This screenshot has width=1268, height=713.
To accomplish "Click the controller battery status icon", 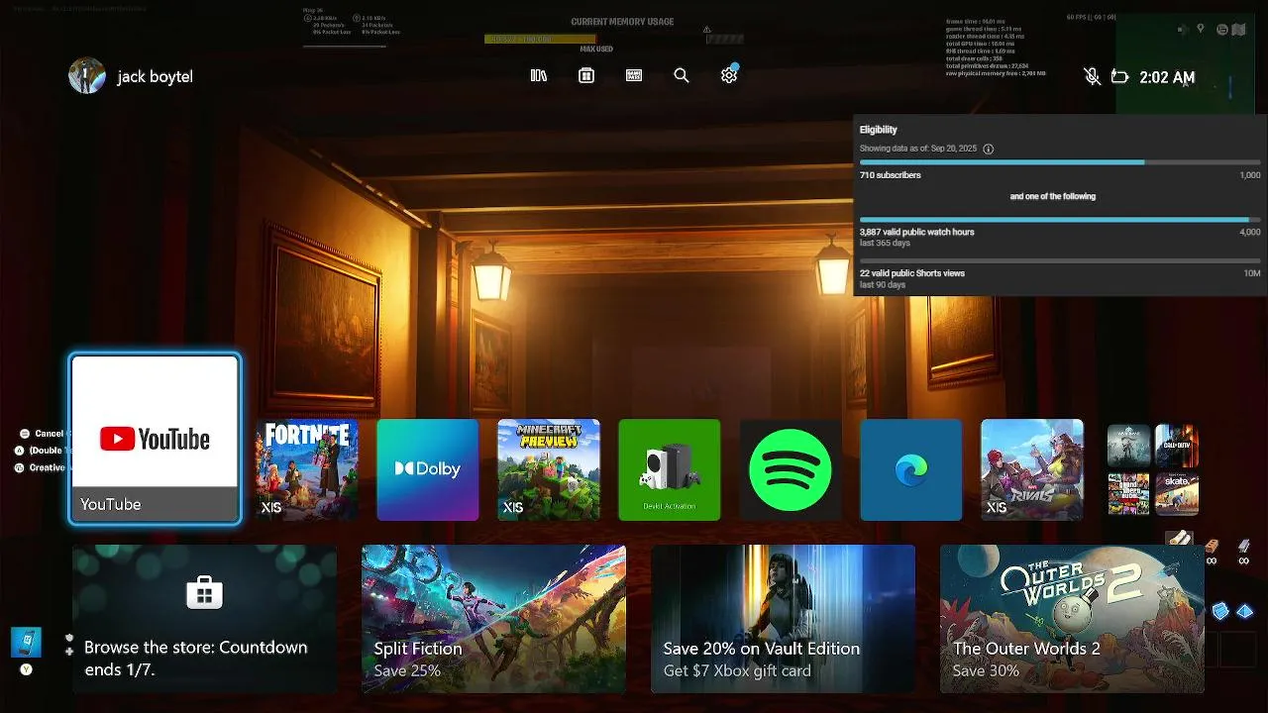I will click(1120, 76).
